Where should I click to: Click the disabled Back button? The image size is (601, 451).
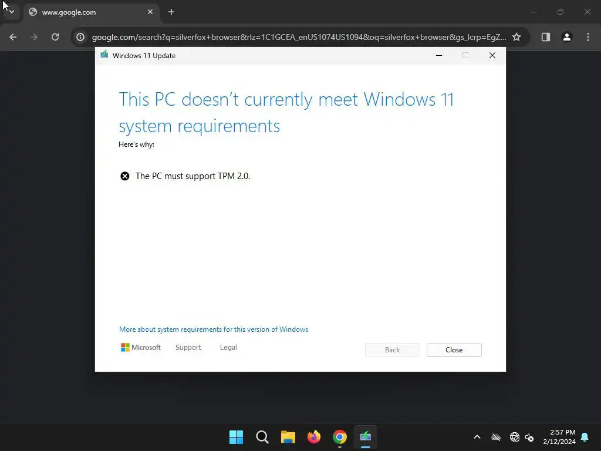coord(393,350)
